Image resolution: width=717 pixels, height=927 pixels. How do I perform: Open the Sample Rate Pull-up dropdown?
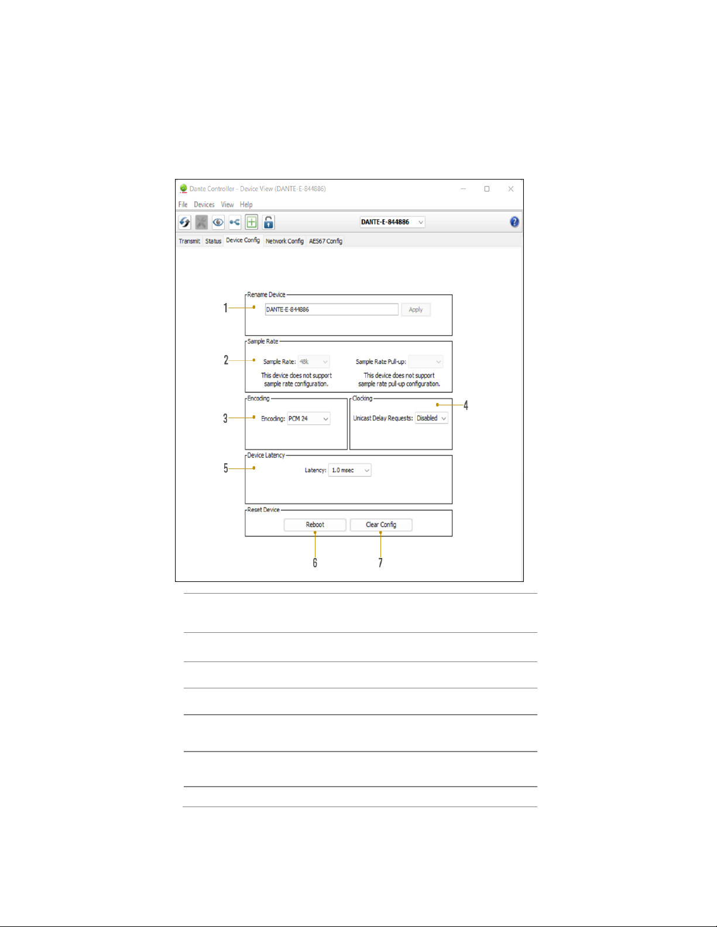pyautogui.click(x=426, y=362)
